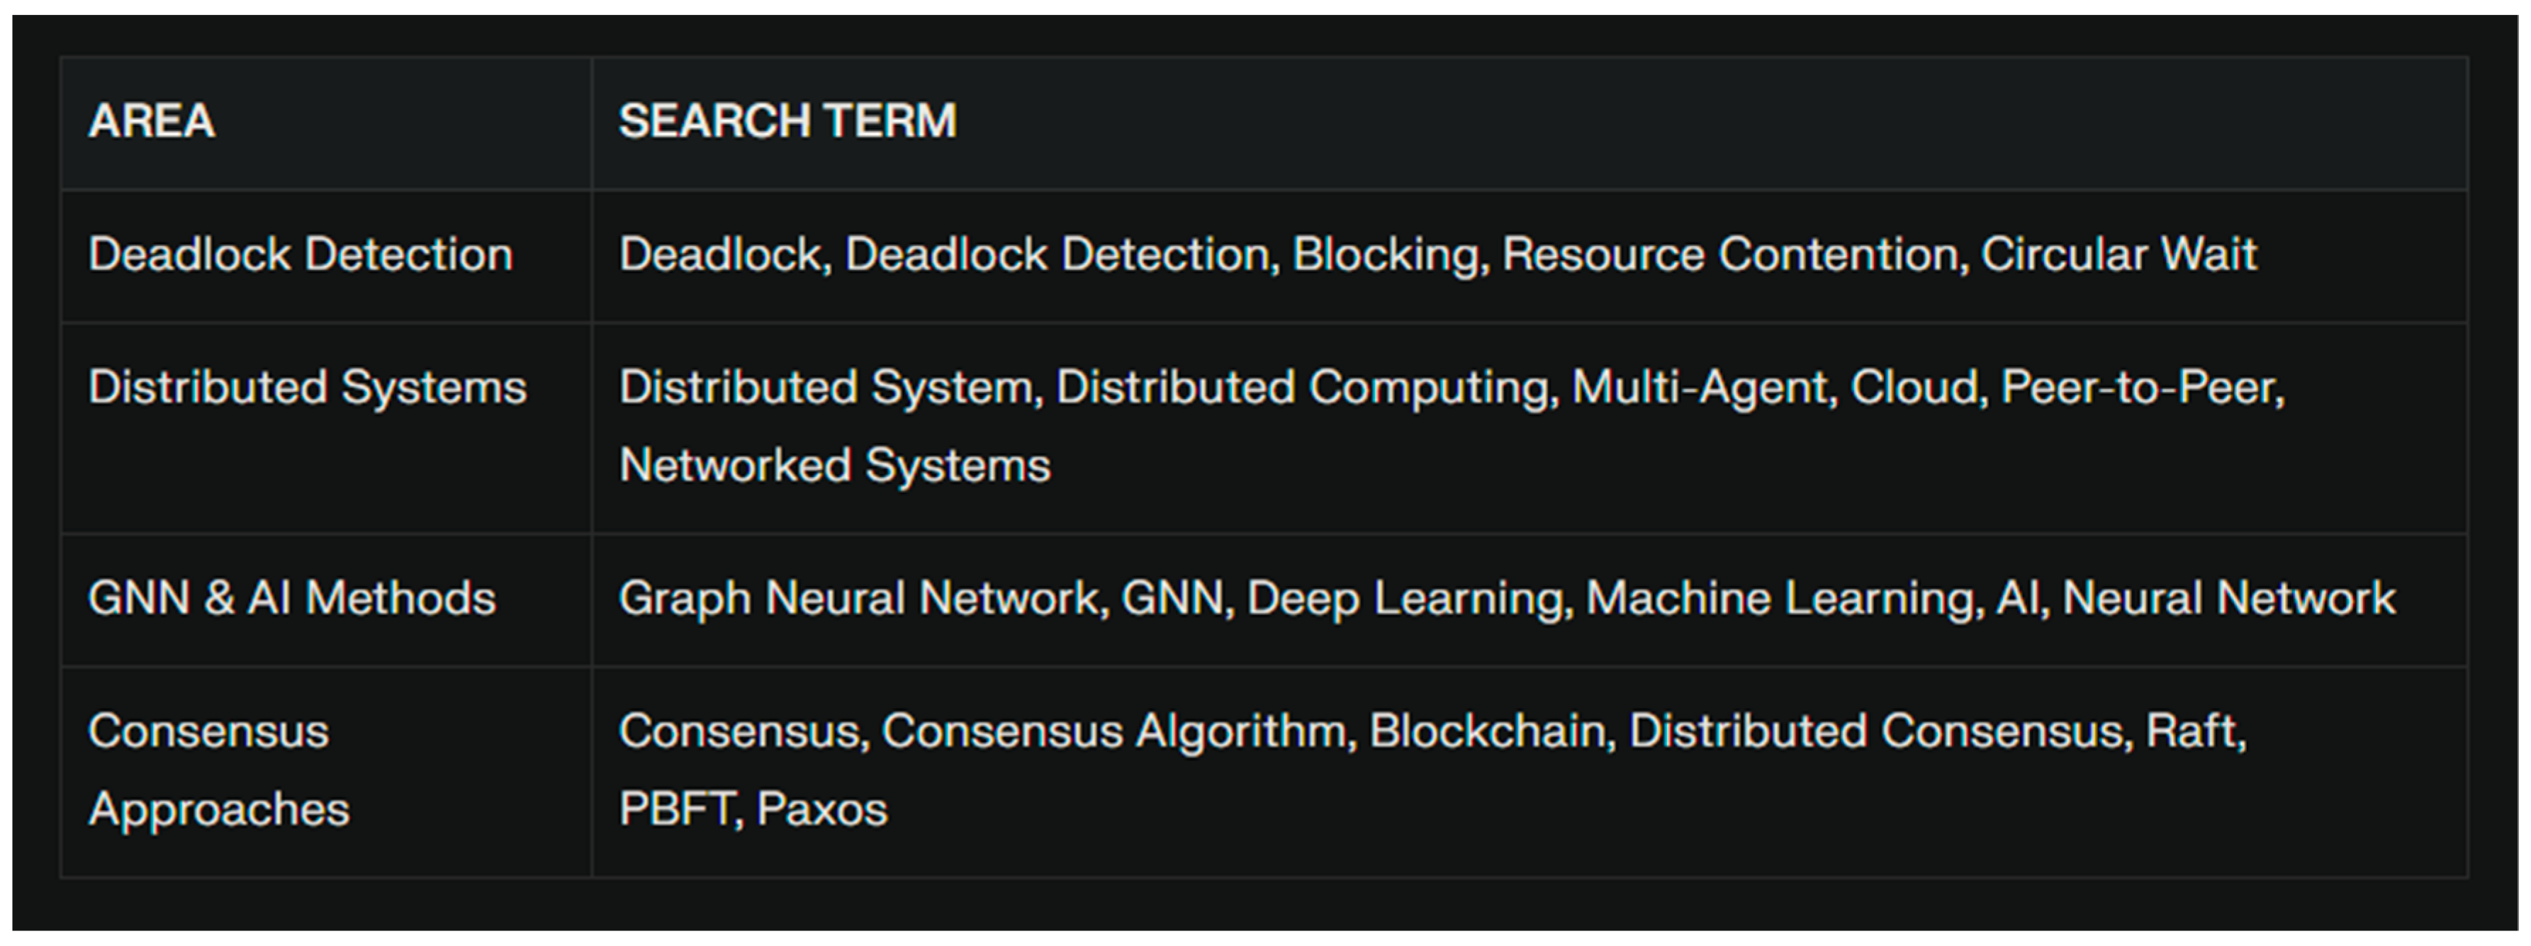The image size is (2531, 946).
Task: Click the term Distributed Computing
Action: tap(1305, 387)
